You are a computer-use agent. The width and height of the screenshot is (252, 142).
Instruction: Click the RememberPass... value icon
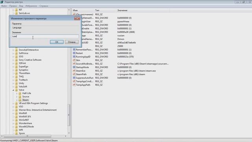point(74,50)
